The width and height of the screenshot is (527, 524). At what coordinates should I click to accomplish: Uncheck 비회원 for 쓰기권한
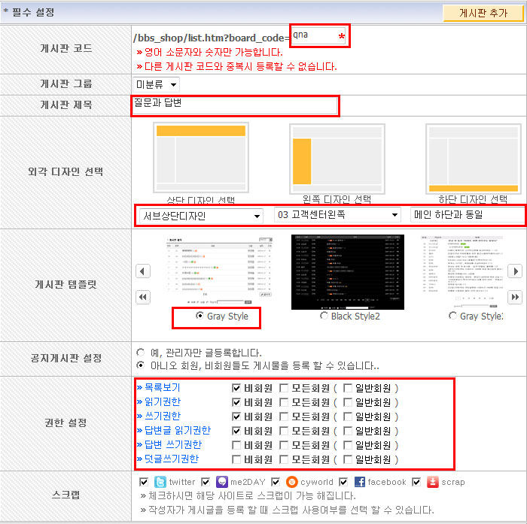click(236, 416)
